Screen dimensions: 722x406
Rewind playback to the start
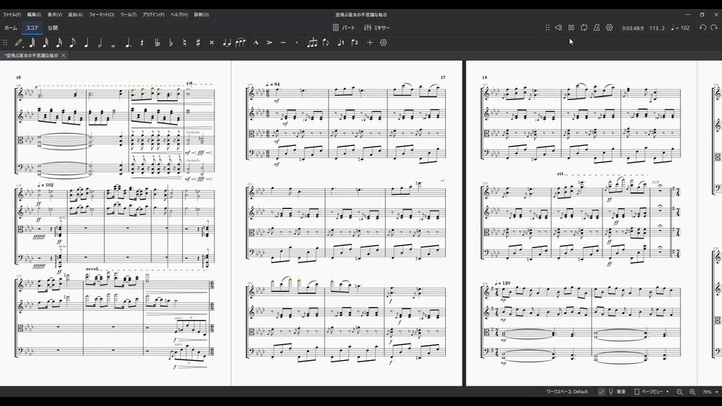[x=558, y=28]
